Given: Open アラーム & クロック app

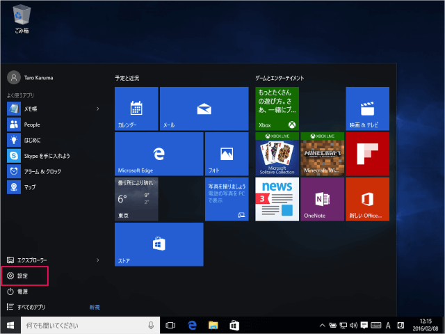Looking at the screenshot, I should click(x=54, y=171).
